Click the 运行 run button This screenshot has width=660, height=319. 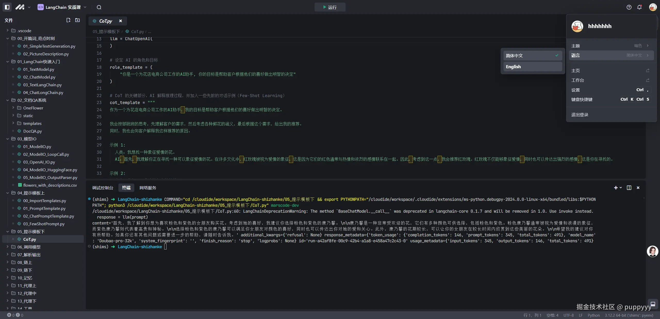pyautogui.click(x=330, y=7)
